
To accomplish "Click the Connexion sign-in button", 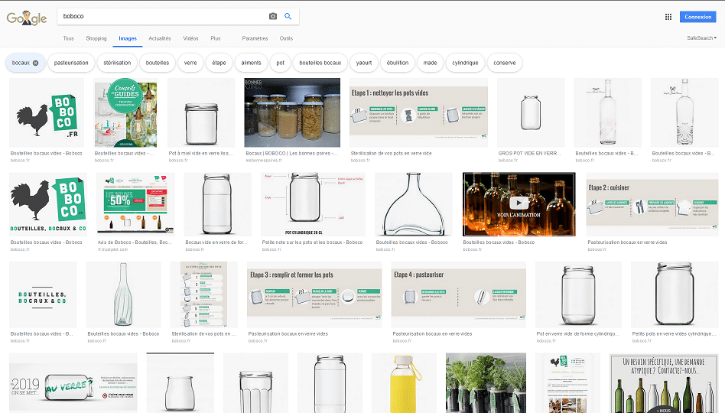I will point(697,17).
